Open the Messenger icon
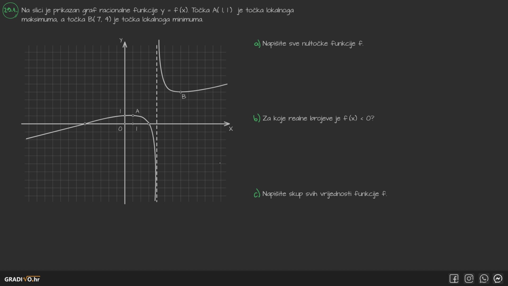Image resolution: width=508 pixels, height=286 pixels. [498, 279]
